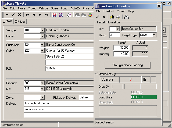The height and width of the screenshot is (128, 172).
Task: Click the second gray truck scale icon
Action: [x=84, y=15]
